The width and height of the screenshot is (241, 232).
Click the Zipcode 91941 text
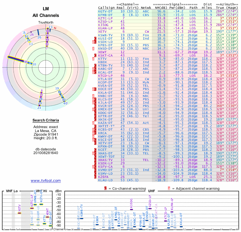point(46,134)
